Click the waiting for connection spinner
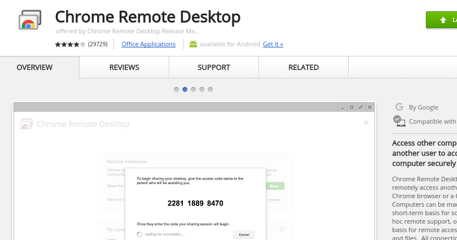The image size is (457, 240). [x=139, y=234]
